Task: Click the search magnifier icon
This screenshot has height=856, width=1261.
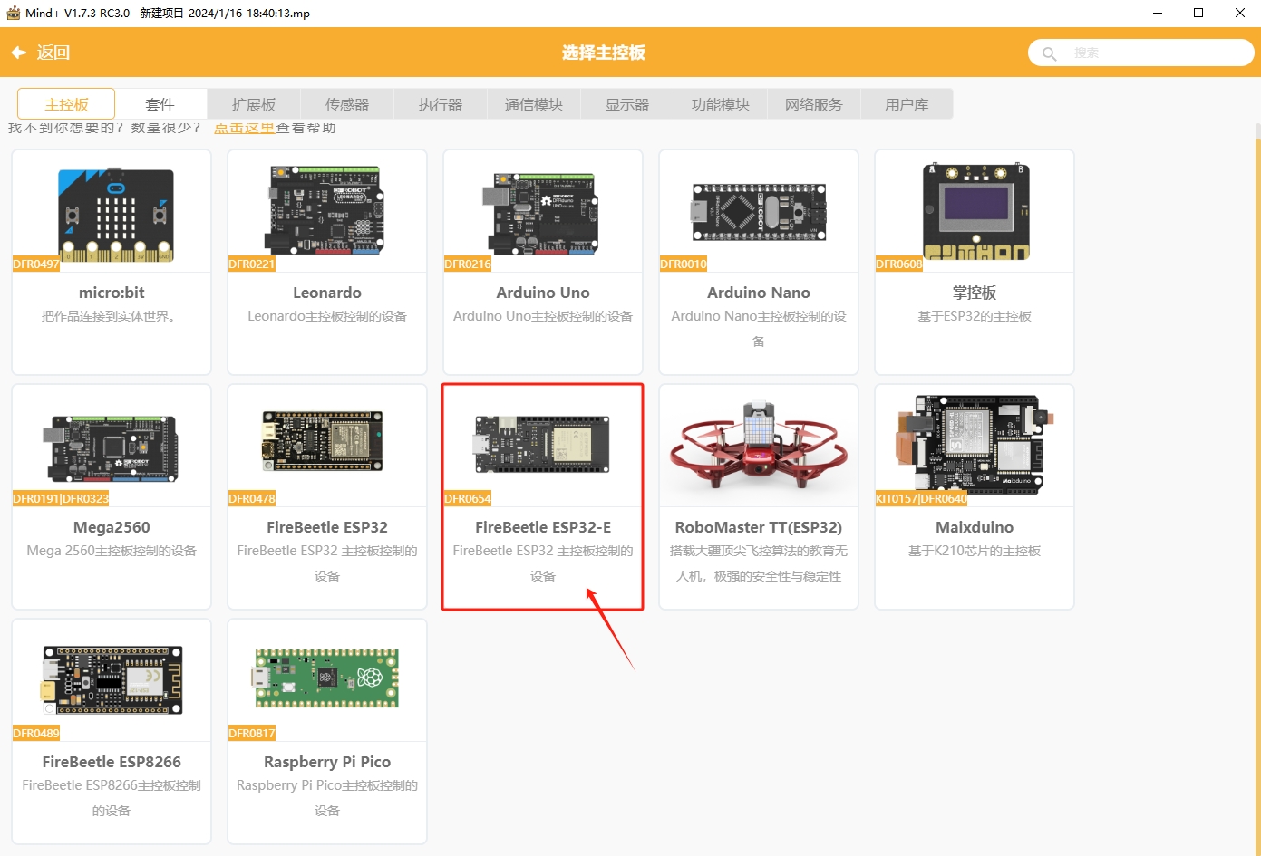Action: [x=1049, y=53]
